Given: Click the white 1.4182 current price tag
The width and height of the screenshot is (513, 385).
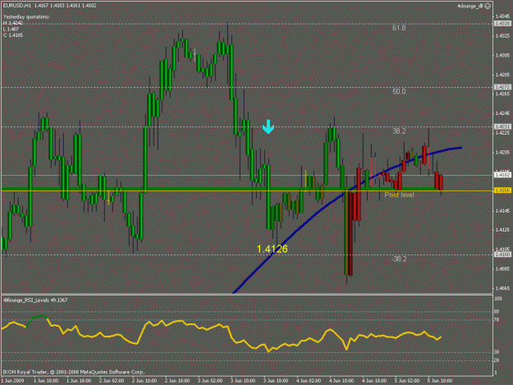Looking at the screenshot, I should [x=502, y=176].
